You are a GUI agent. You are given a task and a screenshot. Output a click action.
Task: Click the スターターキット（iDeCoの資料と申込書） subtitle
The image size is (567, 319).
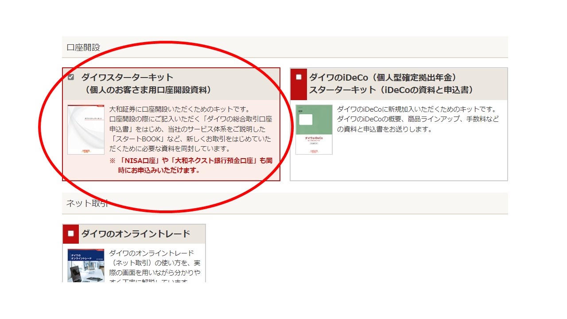tap(392, 90)
